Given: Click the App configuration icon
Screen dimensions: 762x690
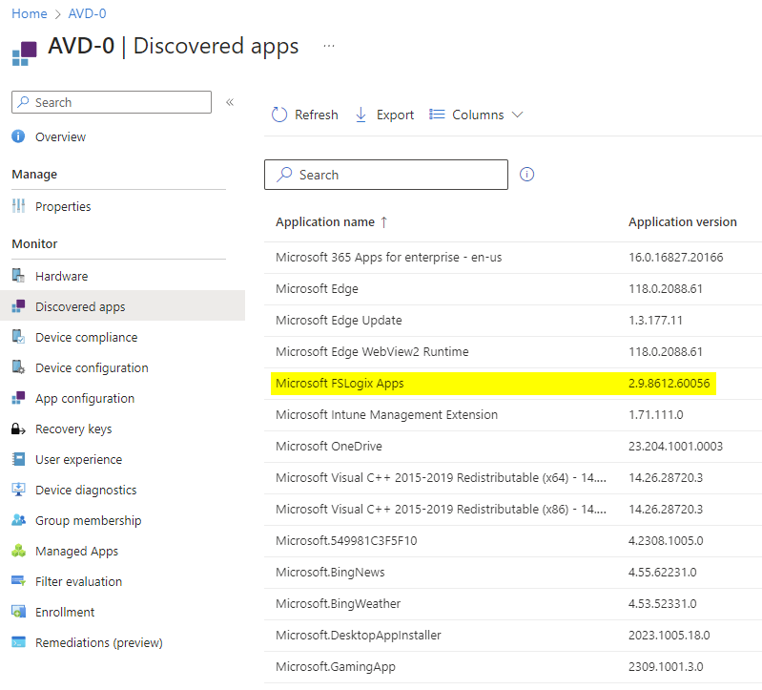Looking at the screenshot, I should [18, 398].
